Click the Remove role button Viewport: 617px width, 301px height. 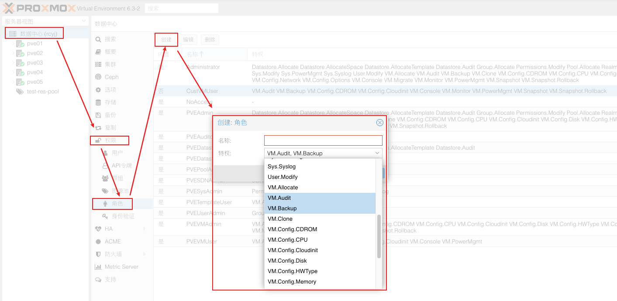tap(210, 40)
